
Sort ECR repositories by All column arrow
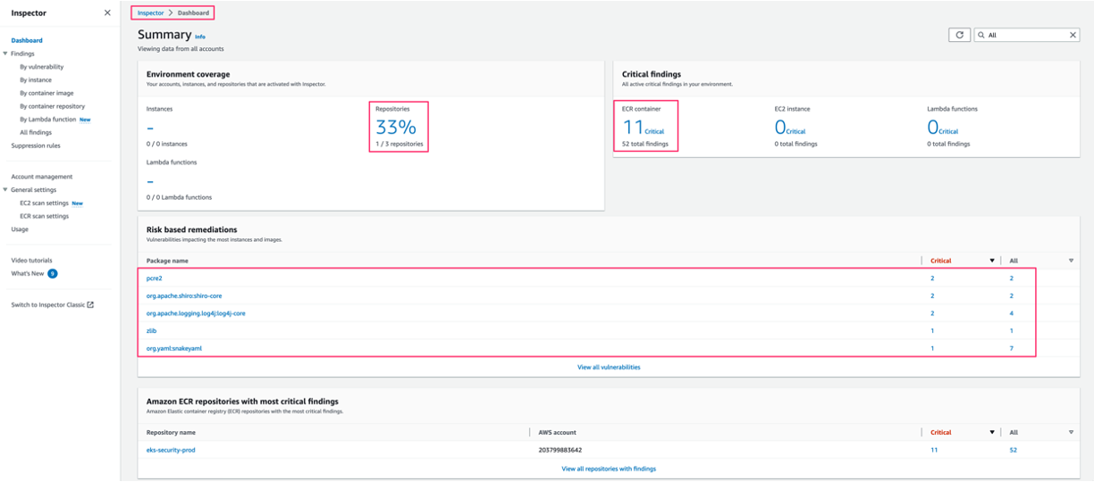(1071, 432)
